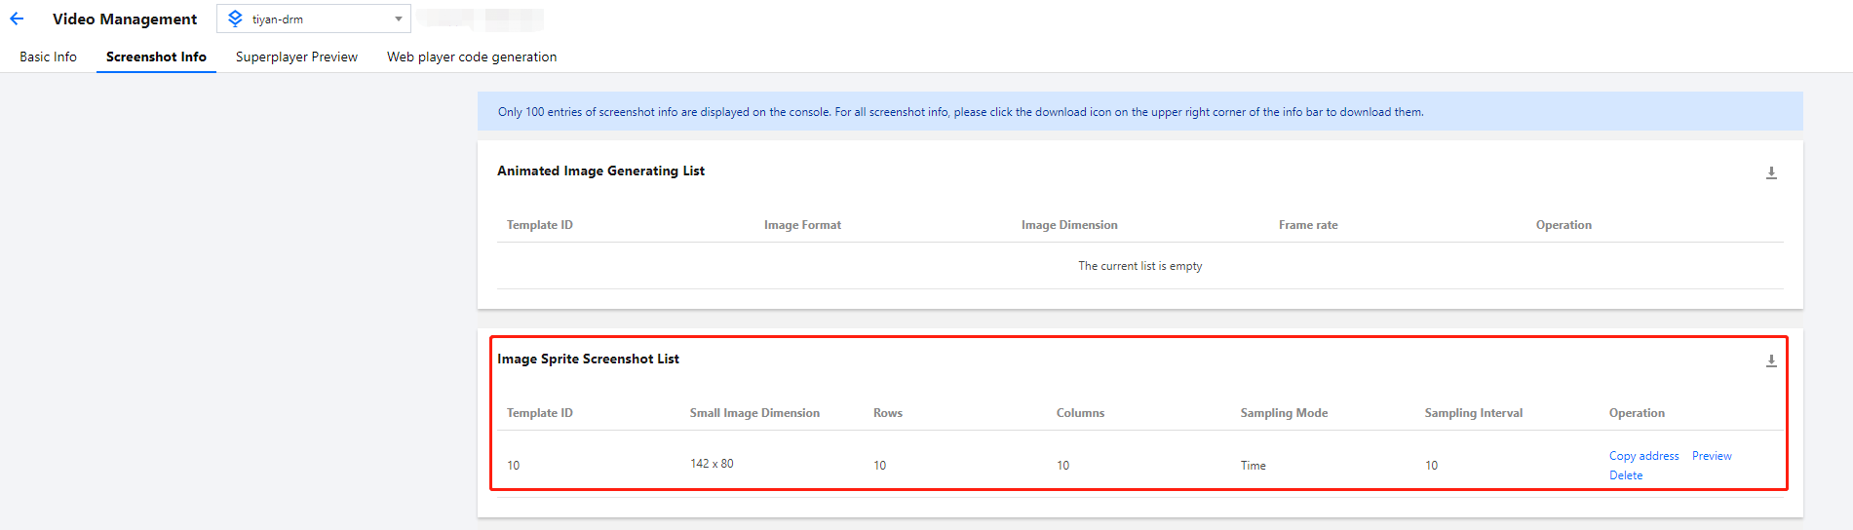Click the Columns value in sprite row
The height and width of the screenshot is (530, 1853).
point(1062,466)
